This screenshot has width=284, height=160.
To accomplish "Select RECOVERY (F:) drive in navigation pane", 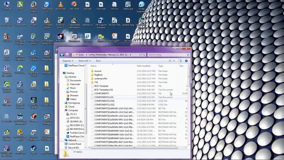I will 77,125.
